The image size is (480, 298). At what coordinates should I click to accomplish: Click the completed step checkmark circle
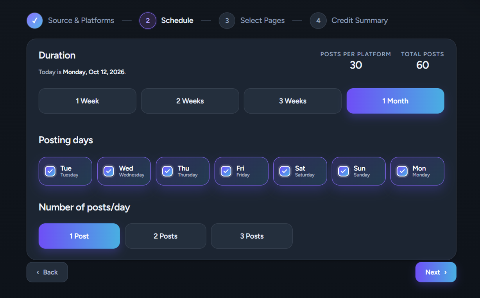[35, 21]
